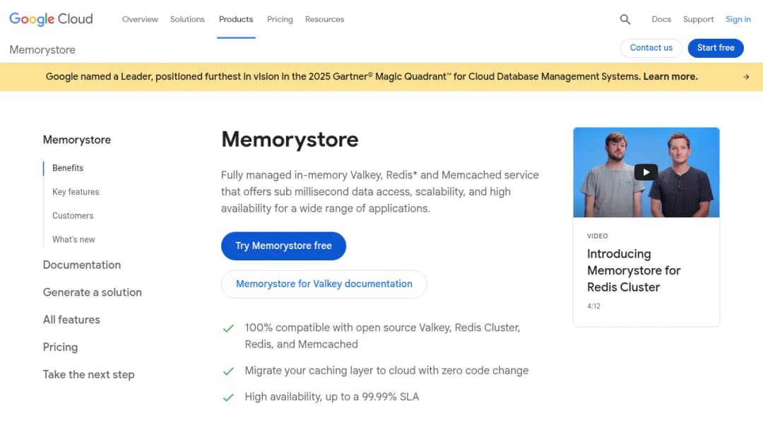
Task: Click the 100% compatible with open source text
Action: [382, 336]
